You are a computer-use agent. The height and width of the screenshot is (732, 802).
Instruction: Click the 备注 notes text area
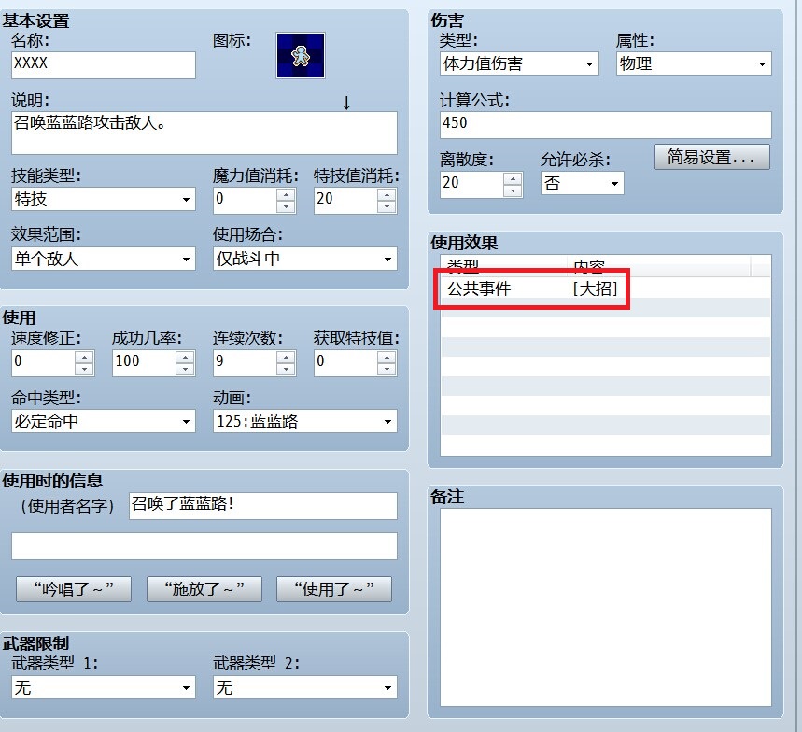pos(606,607)
